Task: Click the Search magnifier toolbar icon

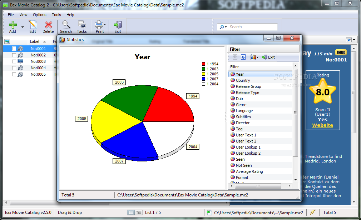Action: (66, 24)
